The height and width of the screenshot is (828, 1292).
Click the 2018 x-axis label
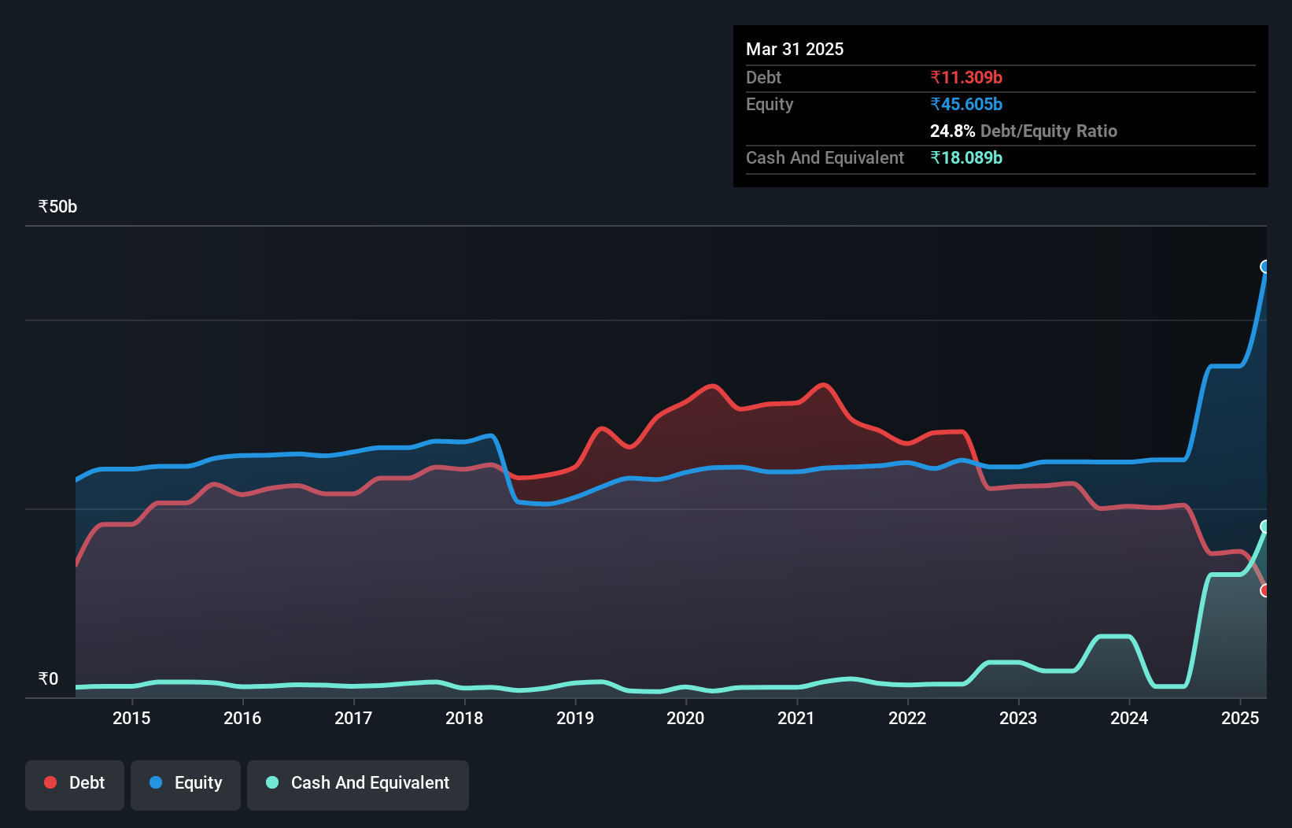click(x=464, y=718)
